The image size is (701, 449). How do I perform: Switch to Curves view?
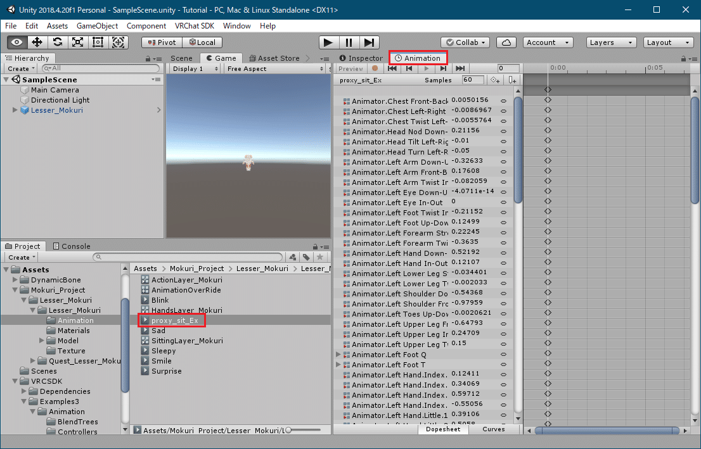click(494, 429)
